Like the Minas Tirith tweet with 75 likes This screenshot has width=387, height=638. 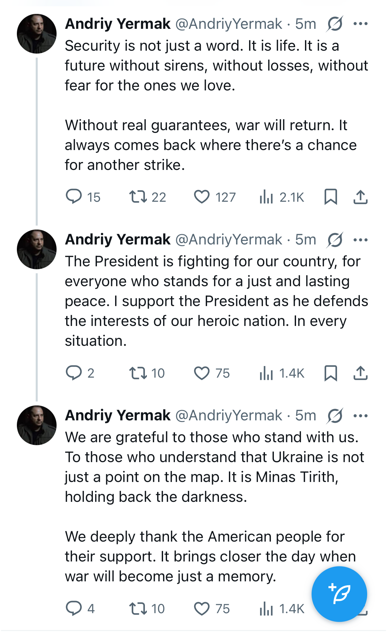coord(201,609)
